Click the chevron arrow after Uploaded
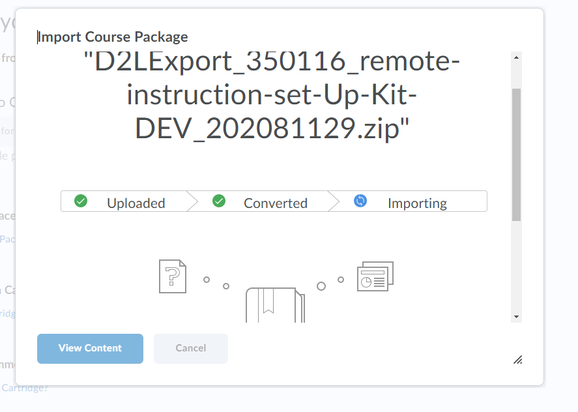Viewport: 578px width, 412px height. [192, 201]
